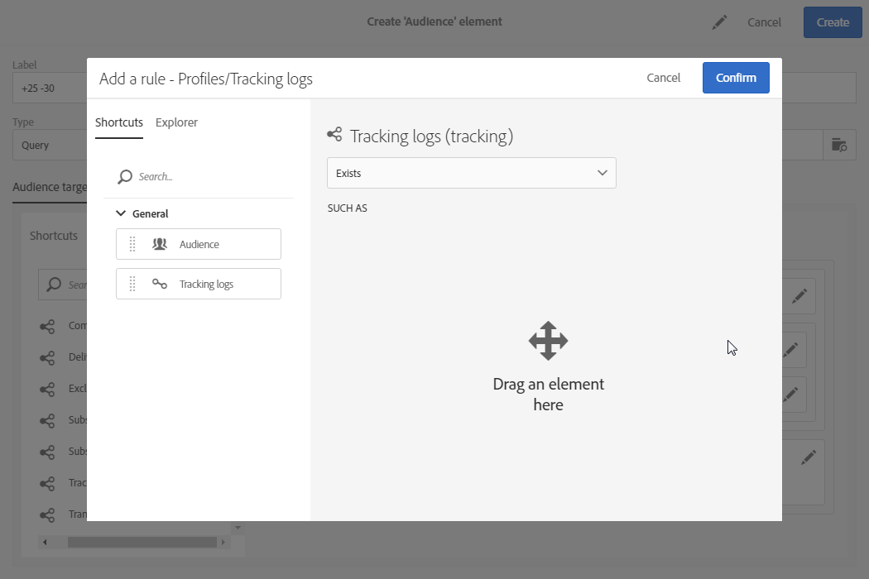Click the dropdown arrow in Exists combo box
869x579 pixels.
pyautogui.click(x=603, y=173)
